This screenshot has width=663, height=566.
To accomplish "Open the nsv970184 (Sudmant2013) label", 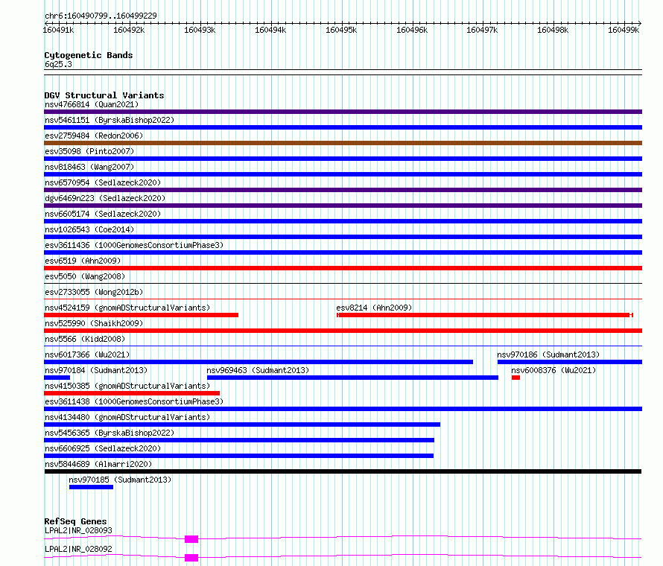I will tap(96, 370).
